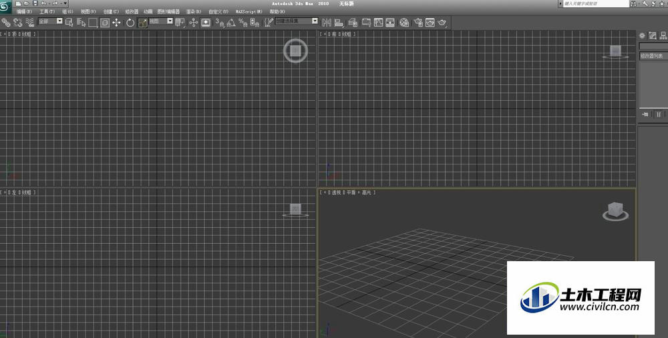
Task: Open the reference coordinate system dropdown
Action: [x=161, y=21]
